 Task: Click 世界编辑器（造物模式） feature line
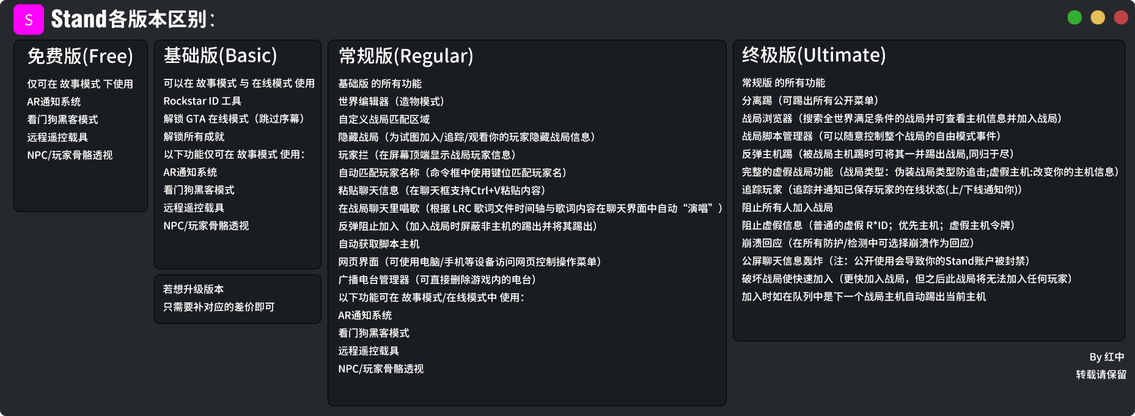point(392,101)
